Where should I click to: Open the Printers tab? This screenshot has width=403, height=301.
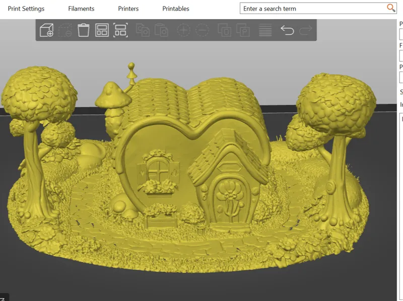128,9
